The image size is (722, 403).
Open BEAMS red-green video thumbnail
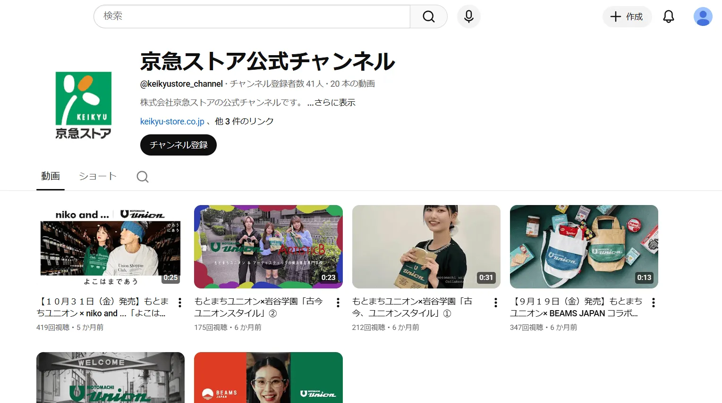tap(268, 378)
